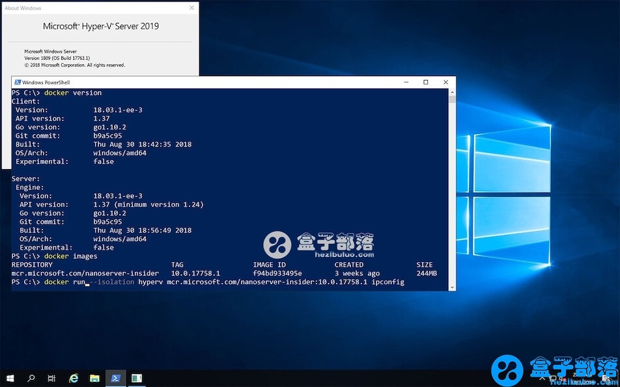Click the 10.0.17758.1 value under TAG
This screenshot has width=620, height=387.
195,273
